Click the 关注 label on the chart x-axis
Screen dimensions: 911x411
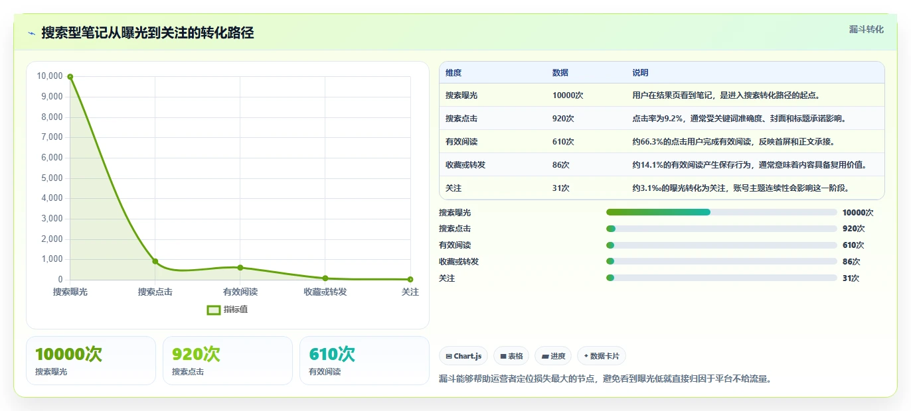click(410, 292)
